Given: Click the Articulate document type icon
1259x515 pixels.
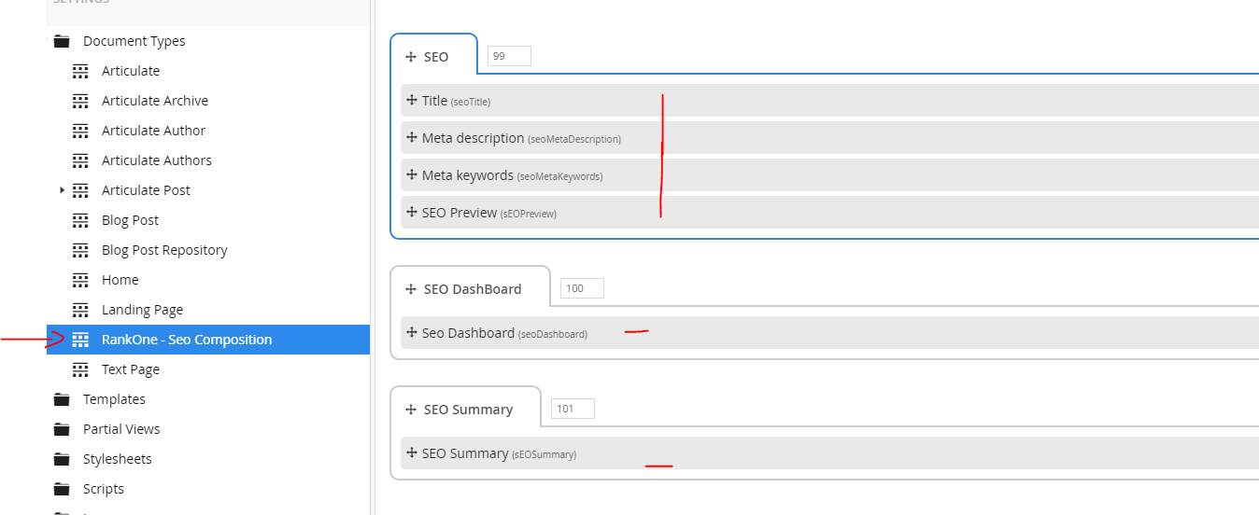Looking at the screenshot, I should pos(81,71).
